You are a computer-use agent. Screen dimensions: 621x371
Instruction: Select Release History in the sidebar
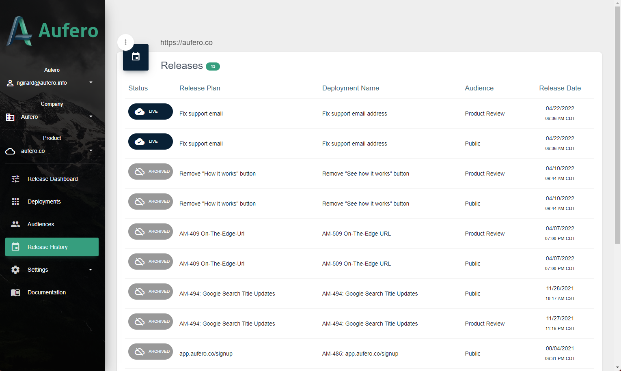52,247
